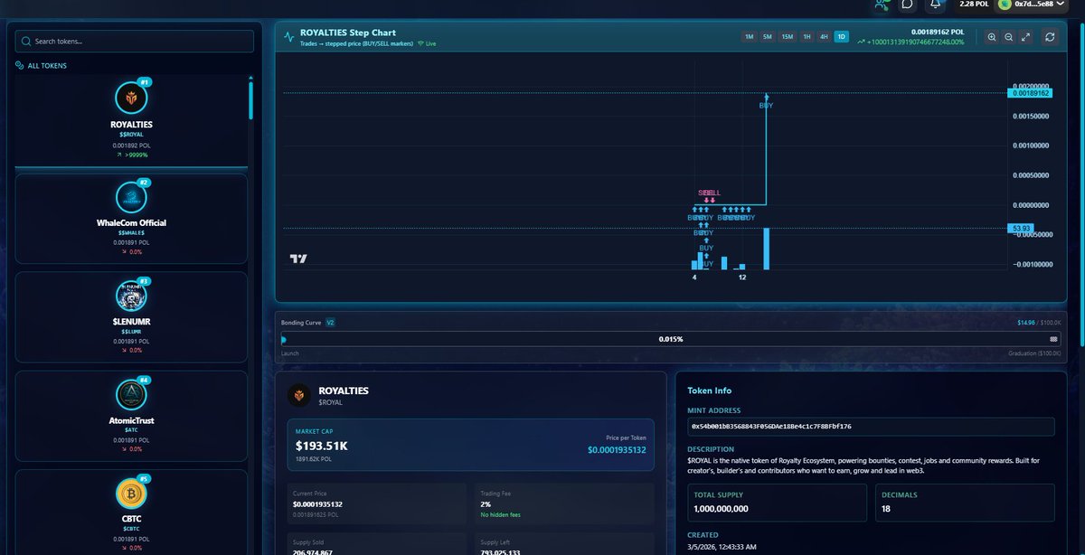Select the 1M timeframe
1085x555 pixels.
click(x=749, y=37)
